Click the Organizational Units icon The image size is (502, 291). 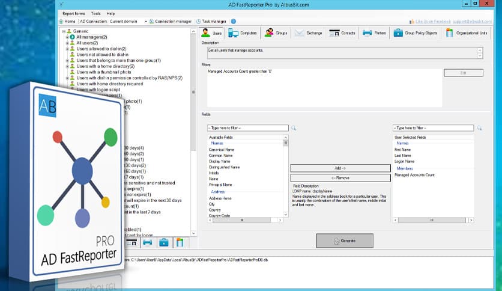click(450, 33)
